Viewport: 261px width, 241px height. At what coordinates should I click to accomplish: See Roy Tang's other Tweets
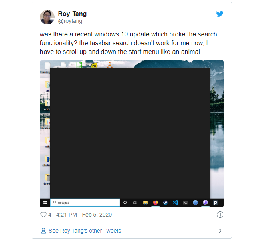click(x=85, y=231)
